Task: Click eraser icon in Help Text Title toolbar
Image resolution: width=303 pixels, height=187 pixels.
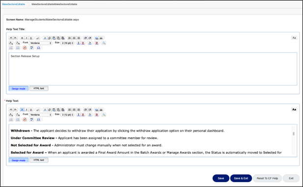Action: click(x=38, y=38)
